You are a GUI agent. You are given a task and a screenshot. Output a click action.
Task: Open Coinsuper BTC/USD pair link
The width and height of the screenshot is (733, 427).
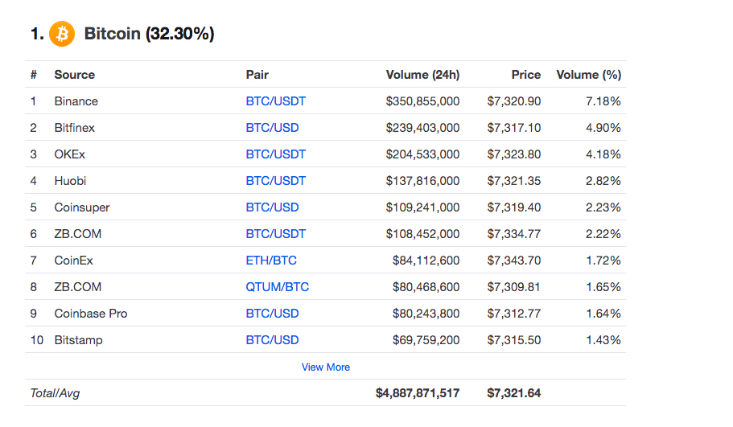pyautogui.click(x=272, y=207)
